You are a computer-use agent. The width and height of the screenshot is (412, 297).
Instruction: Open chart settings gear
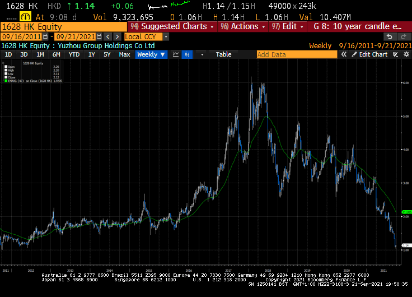[406, 54]
